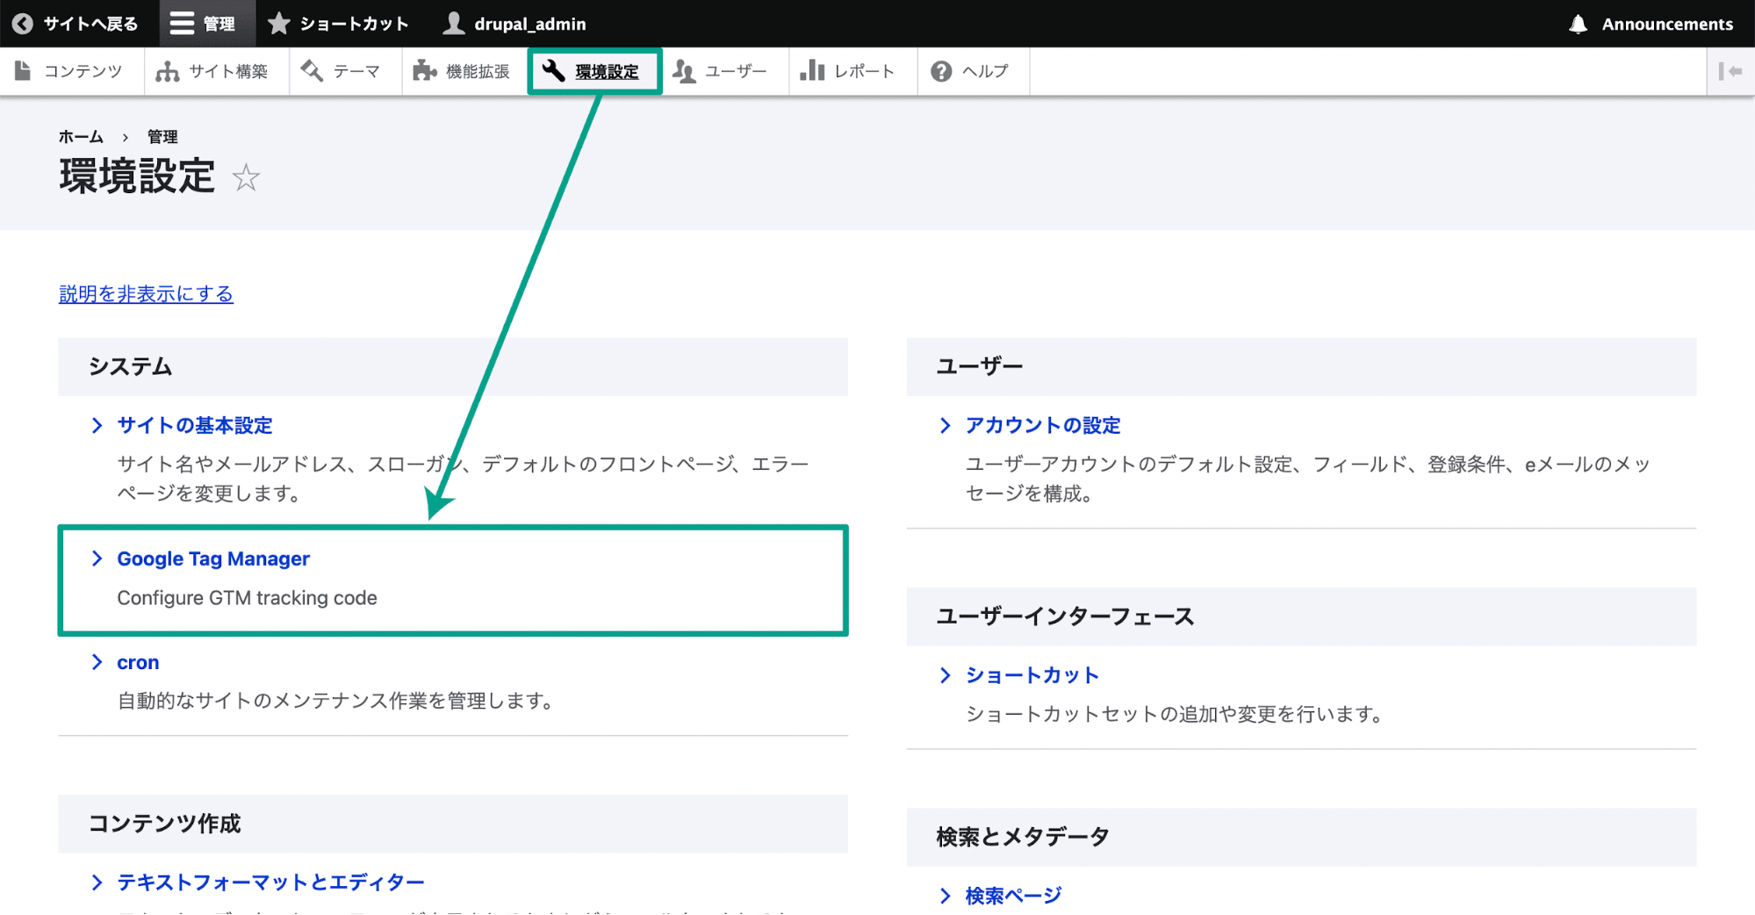
Task: Click the 環境設定 wrench icon
Action: coord(553,71)
